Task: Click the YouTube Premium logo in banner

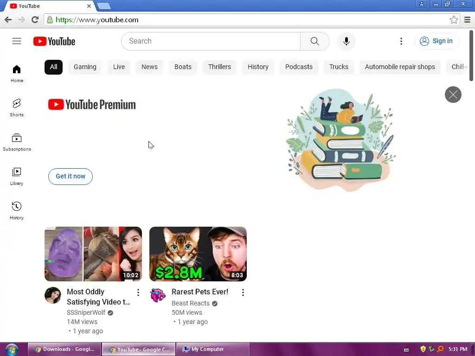Action: 92,105
